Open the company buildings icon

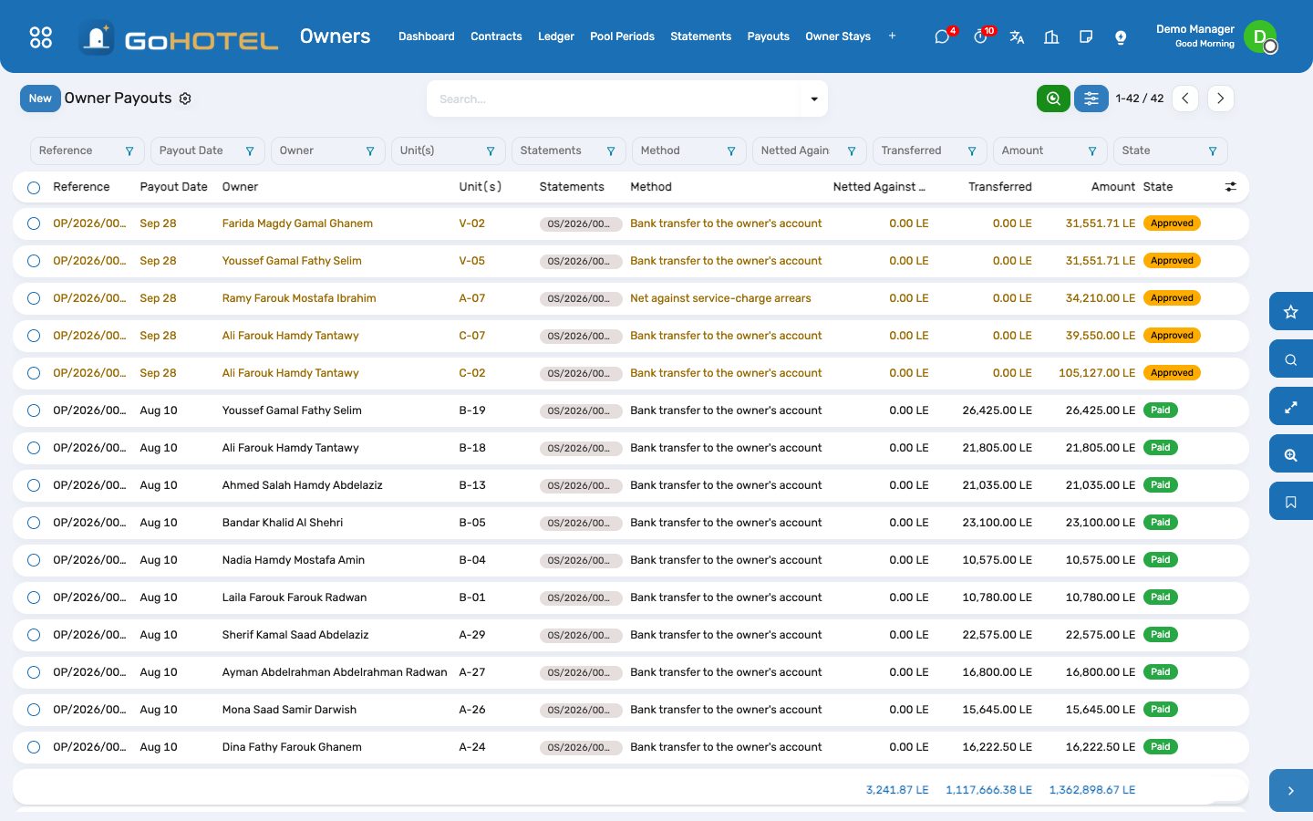coord(1051,36)
